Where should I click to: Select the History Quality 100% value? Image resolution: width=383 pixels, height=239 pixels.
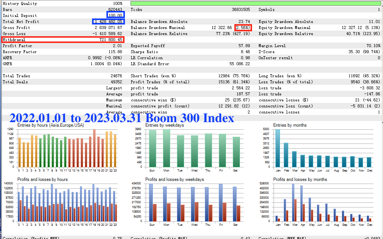118,3
